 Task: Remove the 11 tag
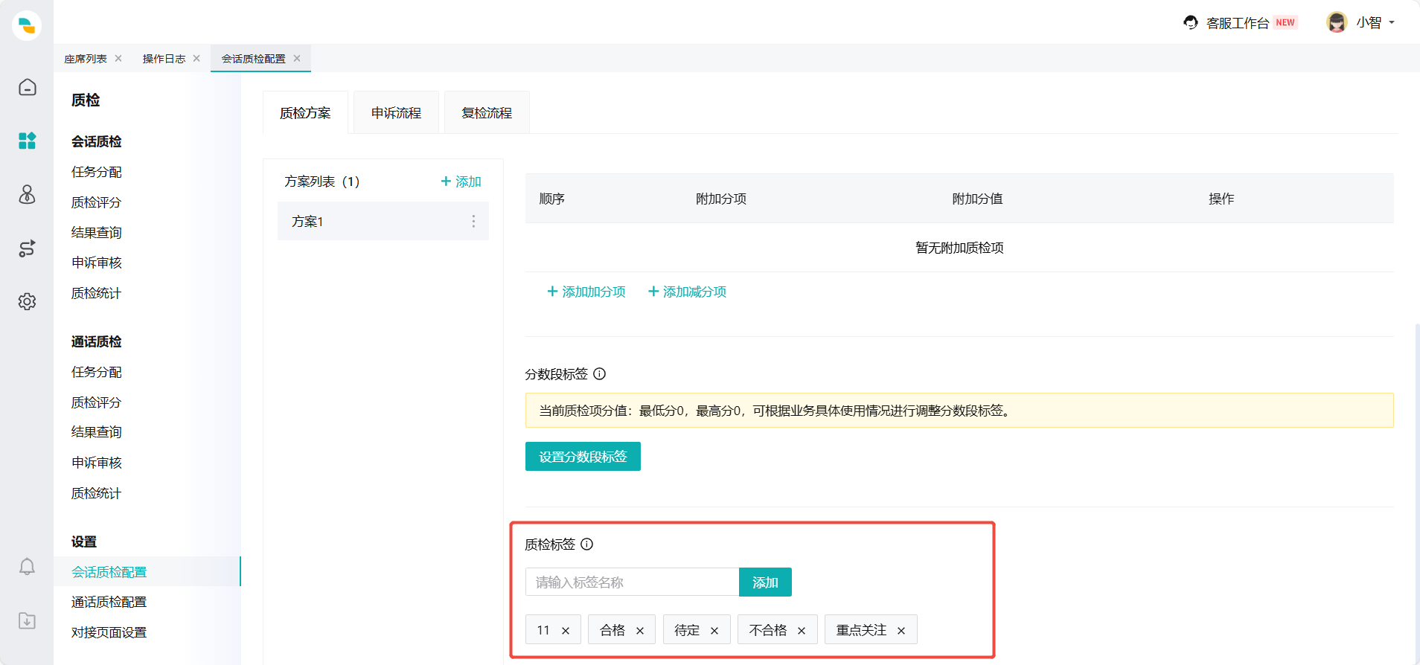[x=566, y=631]
